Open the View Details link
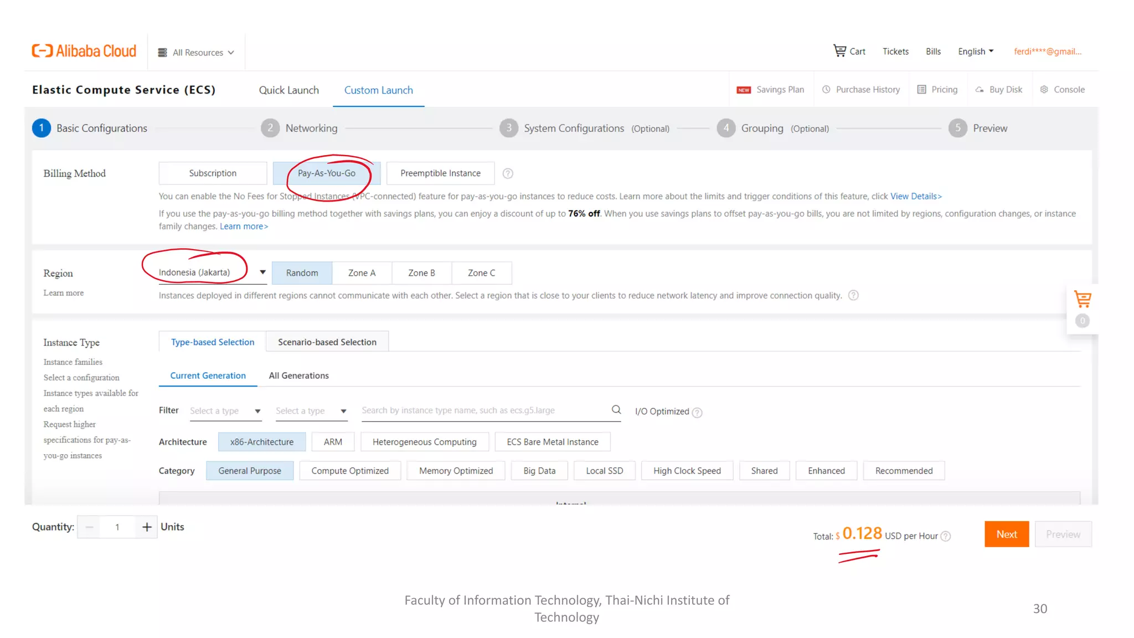The height and width of the screenshot is (638, 1134). pos(916,197)
